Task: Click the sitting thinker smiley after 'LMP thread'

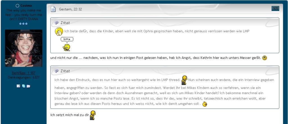Action: coord(184,80)
